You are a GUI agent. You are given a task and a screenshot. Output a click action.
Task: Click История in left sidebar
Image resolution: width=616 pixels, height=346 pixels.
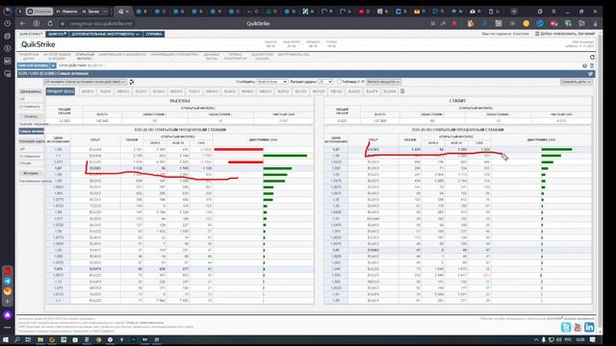(30, 173)
